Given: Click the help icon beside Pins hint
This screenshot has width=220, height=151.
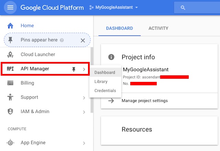Looking at the screenshot, I should coord(62,40).
